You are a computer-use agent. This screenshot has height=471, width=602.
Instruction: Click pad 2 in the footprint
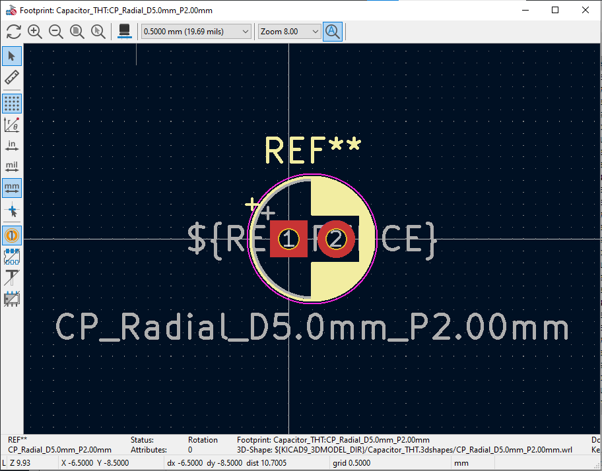[x=336, y=239]
